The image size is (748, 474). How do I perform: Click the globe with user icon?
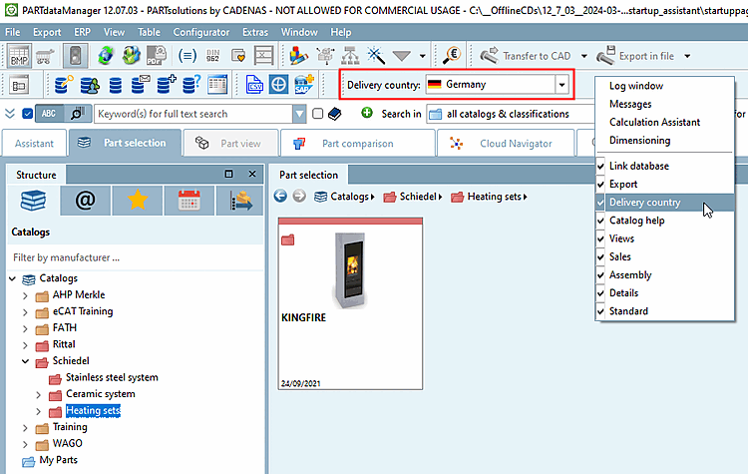[x=131, y=56]
